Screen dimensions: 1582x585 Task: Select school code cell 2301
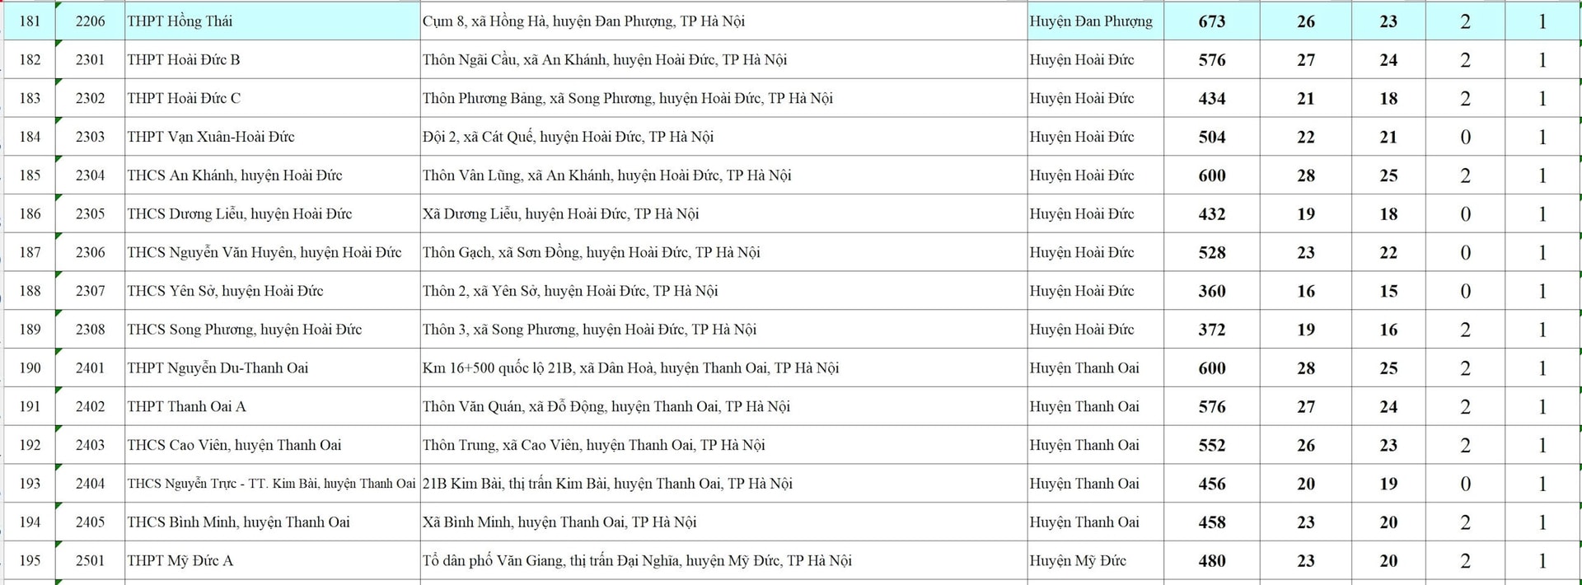[90, 60]
